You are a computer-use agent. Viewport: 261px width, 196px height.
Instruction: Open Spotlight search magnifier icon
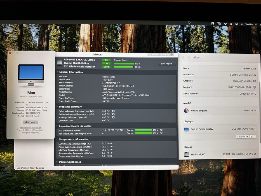click(x=231, y=24)
